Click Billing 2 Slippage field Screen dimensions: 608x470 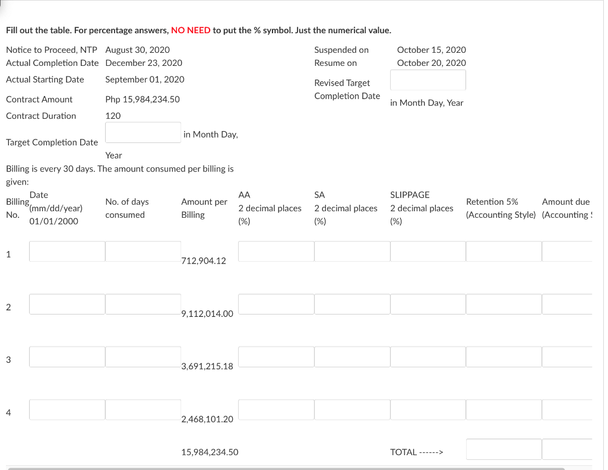[x=427, y=304]
